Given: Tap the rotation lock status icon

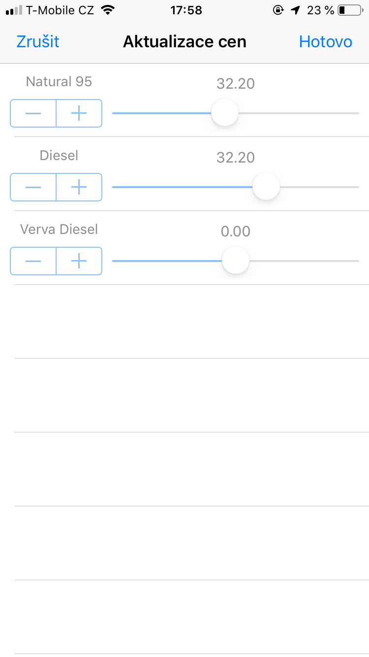Looking at the screenshot, I should (x=278, y=10).
